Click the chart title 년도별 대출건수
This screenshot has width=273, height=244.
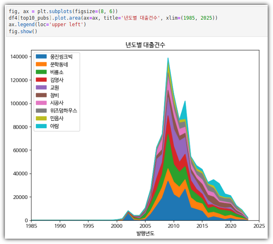coord(145,45)
